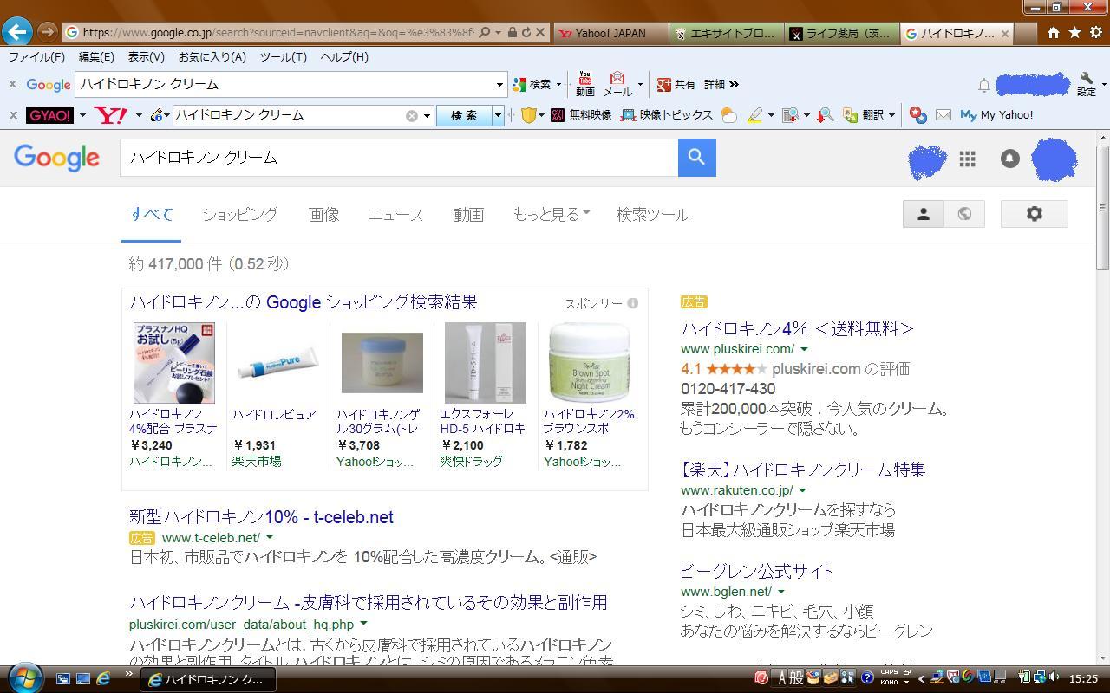Open お気に入り(A) menu
This screenshot has height=693, width=1110.
click(x=212, y=56)
